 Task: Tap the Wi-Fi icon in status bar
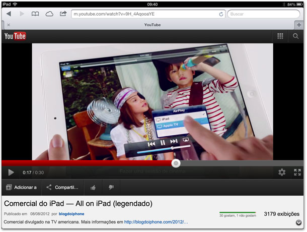[x=15, y=4]
